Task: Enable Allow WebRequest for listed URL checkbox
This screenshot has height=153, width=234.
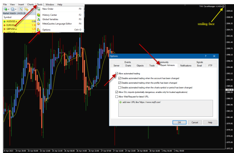Action: 116,97
